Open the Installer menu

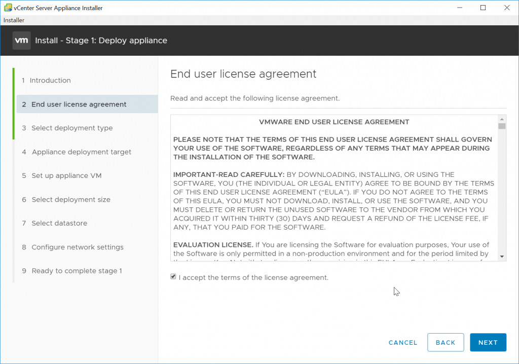click(14, 20)
